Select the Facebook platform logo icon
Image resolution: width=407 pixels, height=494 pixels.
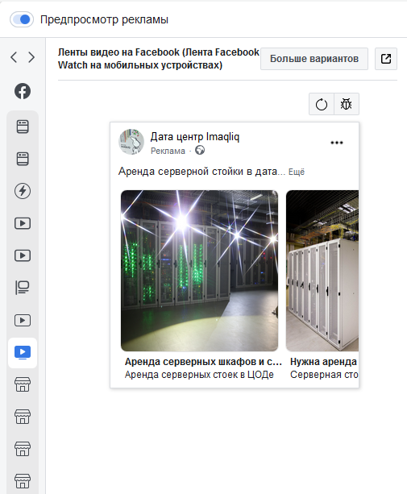(23, 91)
